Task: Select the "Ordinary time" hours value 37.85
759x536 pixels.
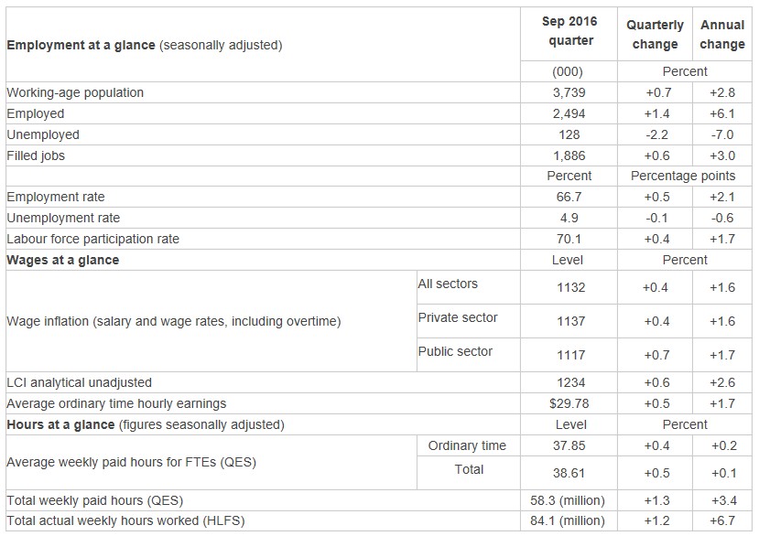Action: pos(569,445)
